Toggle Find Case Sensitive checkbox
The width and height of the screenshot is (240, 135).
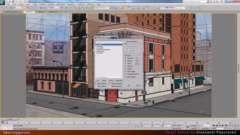pos(124,42)
